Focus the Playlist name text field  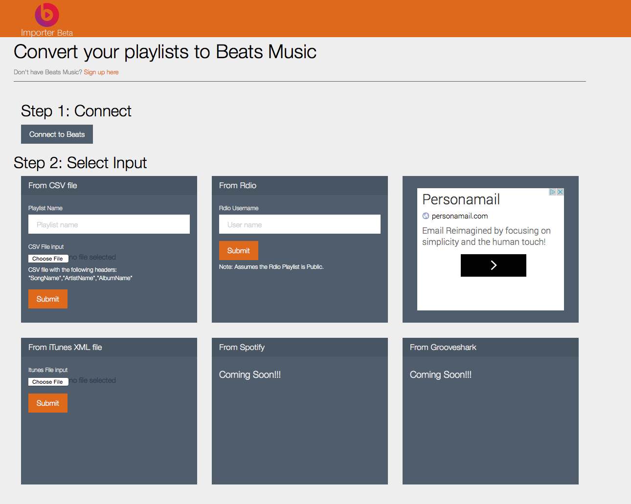109,224
